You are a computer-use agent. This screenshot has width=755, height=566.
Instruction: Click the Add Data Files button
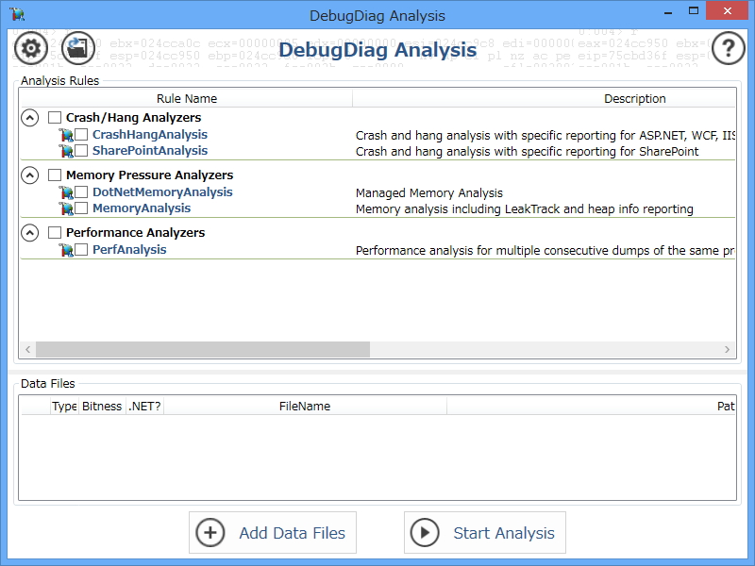272,532
